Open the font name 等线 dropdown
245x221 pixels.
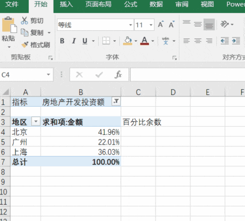(x=131, y=25)
